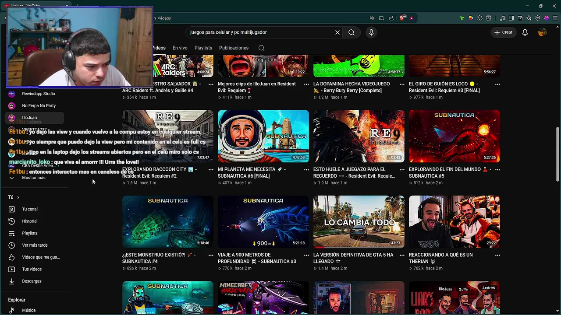
Task: Open the Leo AI sparkle icon
Action: [529, 18]
